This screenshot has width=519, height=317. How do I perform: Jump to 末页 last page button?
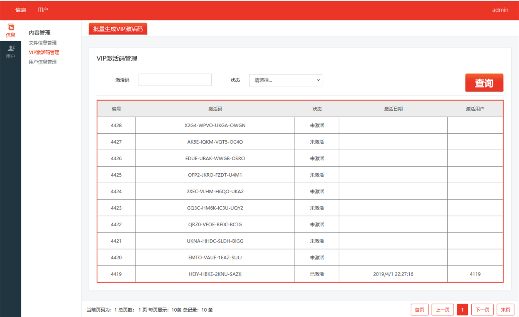click(506, 310)
